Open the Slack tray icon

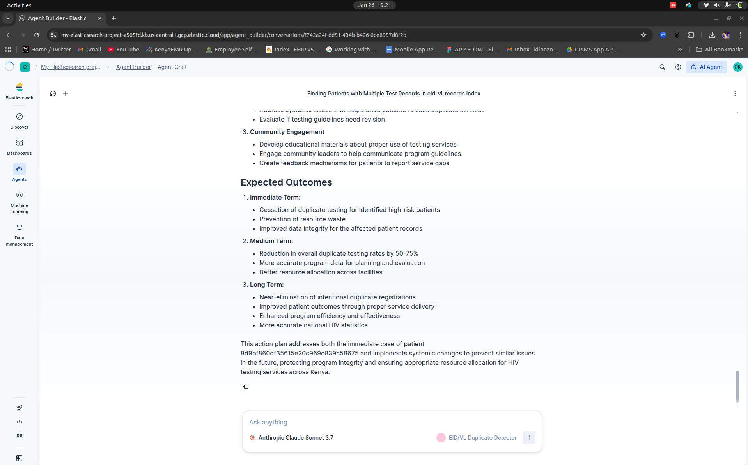689,5
